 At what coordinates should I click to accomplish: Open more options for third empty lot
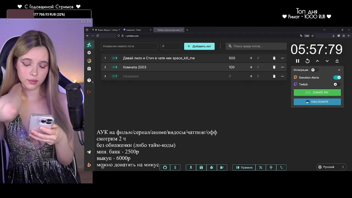click(282, 76)
